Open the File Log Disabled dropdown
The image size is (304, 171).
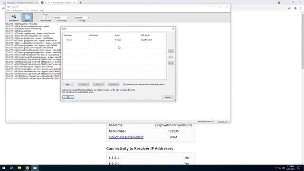point(82,18)
